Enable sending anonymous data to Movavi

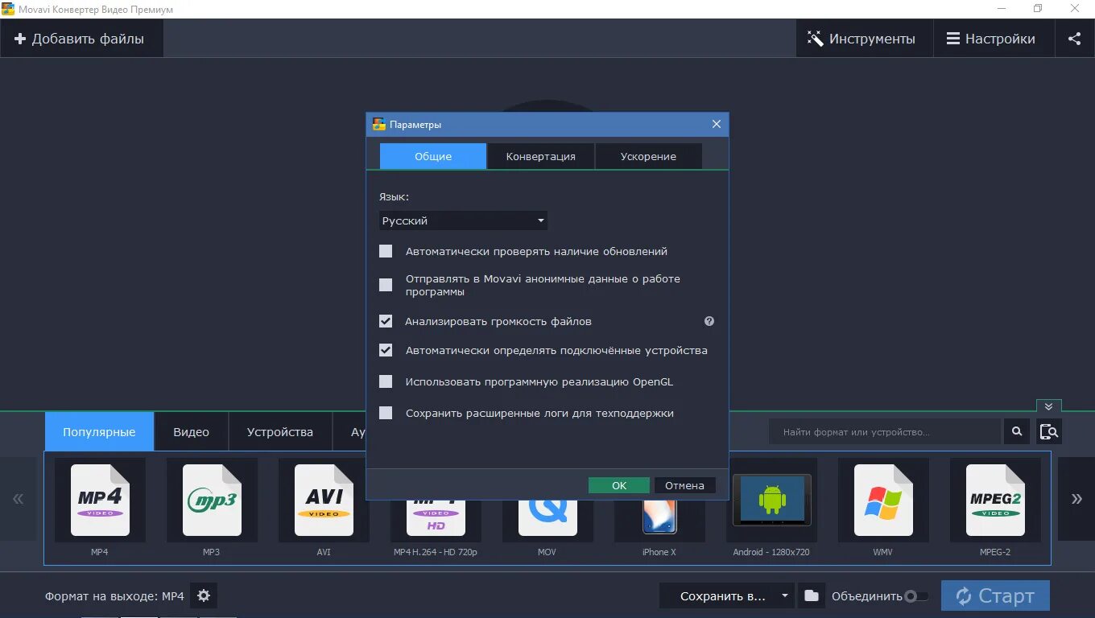click(x=386, y=285)
